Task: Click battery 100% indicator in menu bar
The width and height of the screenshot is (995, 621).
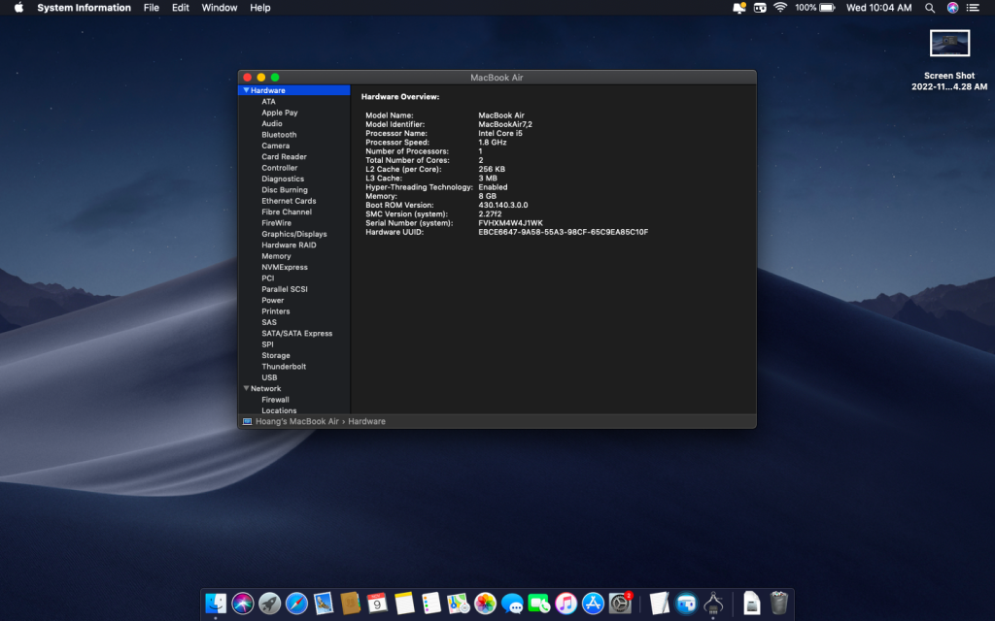Action: [x=815, y=8]
